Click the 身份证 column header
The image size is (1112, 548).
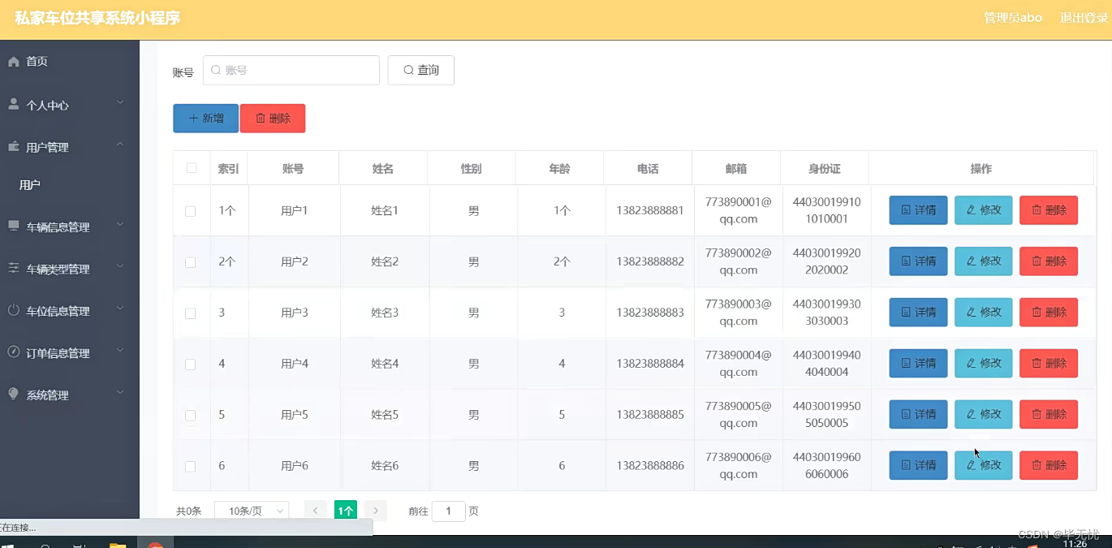pos(825,169)
